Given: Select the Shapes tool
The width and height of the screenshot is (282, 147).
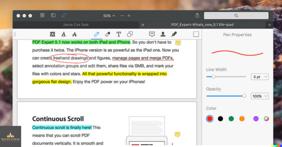Looking at the screenshot, I should point(130,34).
